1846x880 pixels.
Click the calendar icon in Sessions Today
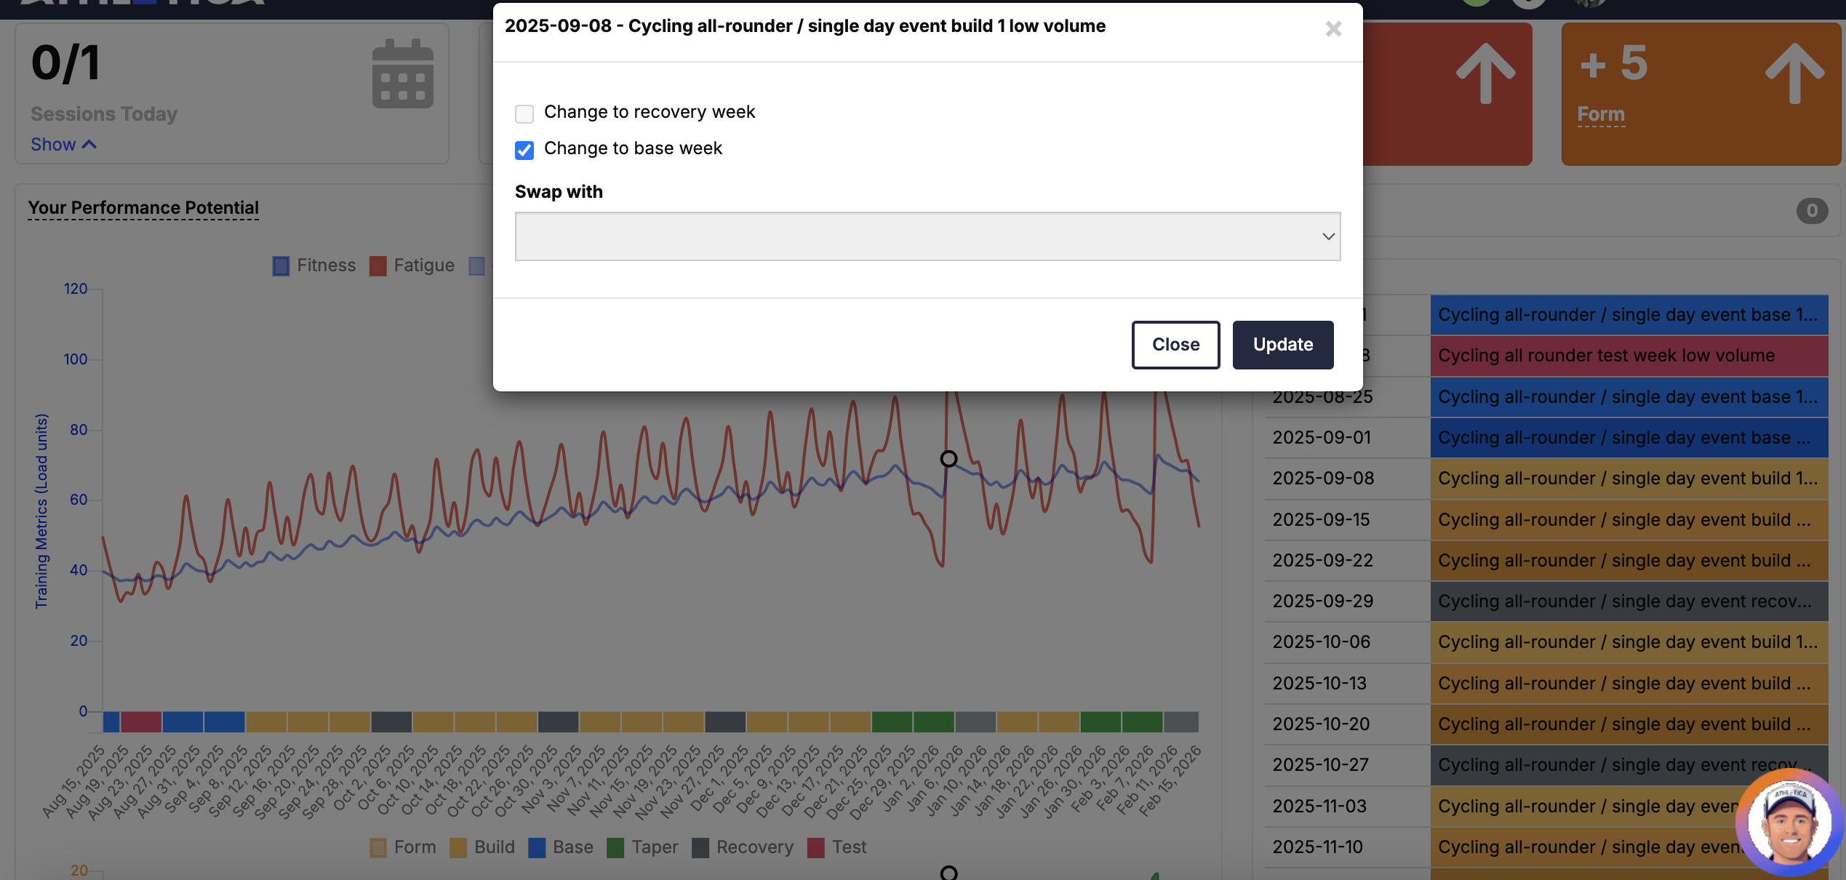coord(402,73)
